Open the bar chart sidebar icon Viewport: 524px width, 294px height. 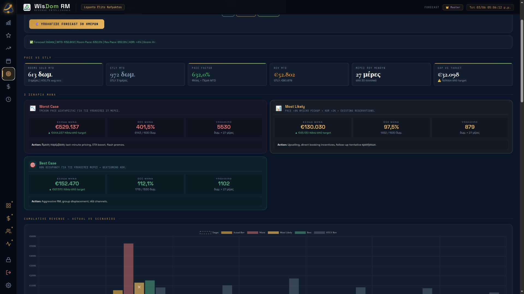click(x=8, y=23)
